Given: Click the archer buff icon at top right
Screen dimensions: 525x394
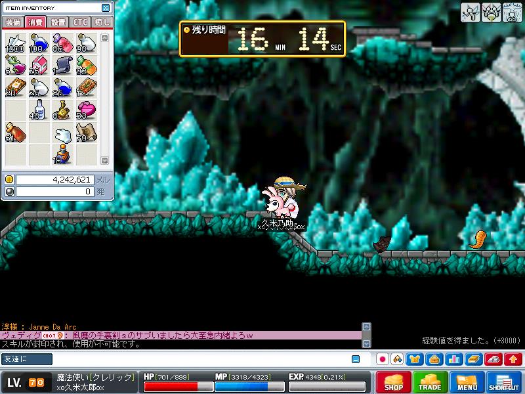Looking at the screenshot, I should (x=470, y=12).
